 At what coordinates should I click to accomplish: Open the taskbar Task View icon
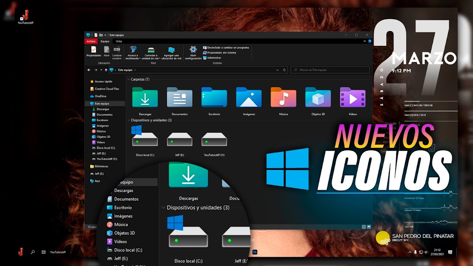coord(44,252)
